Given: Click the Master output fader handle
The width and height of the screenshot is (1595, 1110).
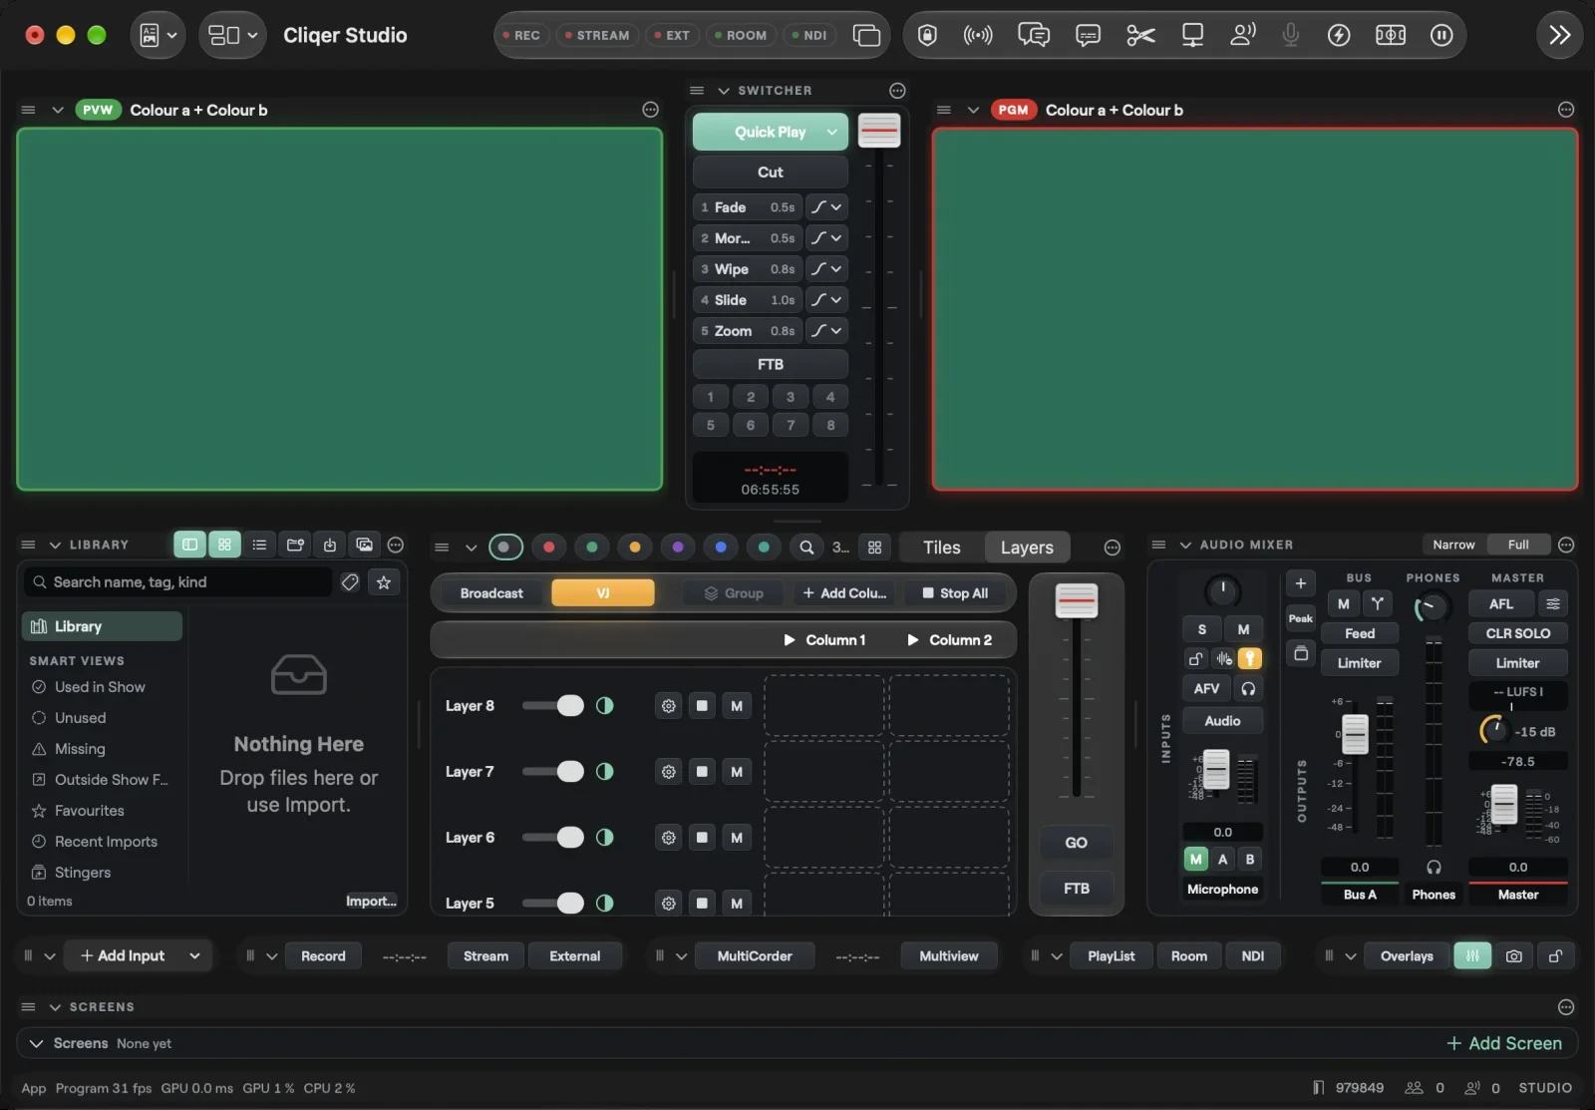Looking at the screenshot, I should click(1504, 804).
